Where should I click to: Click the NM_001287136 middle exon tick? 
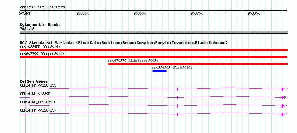point(178,106)
